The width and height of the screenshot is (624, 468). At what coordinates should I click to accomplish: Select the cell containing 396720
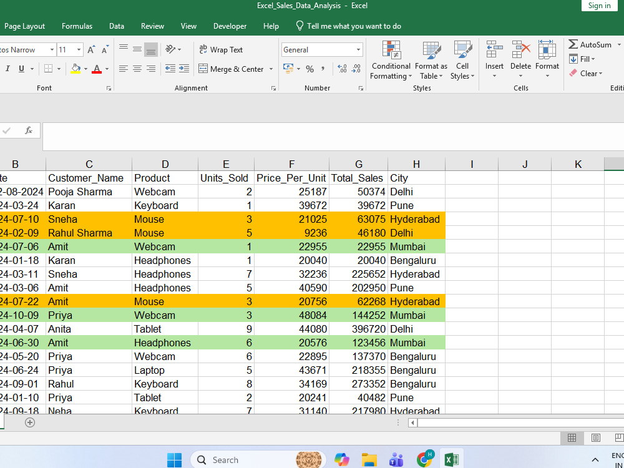(x=359, y=329)
